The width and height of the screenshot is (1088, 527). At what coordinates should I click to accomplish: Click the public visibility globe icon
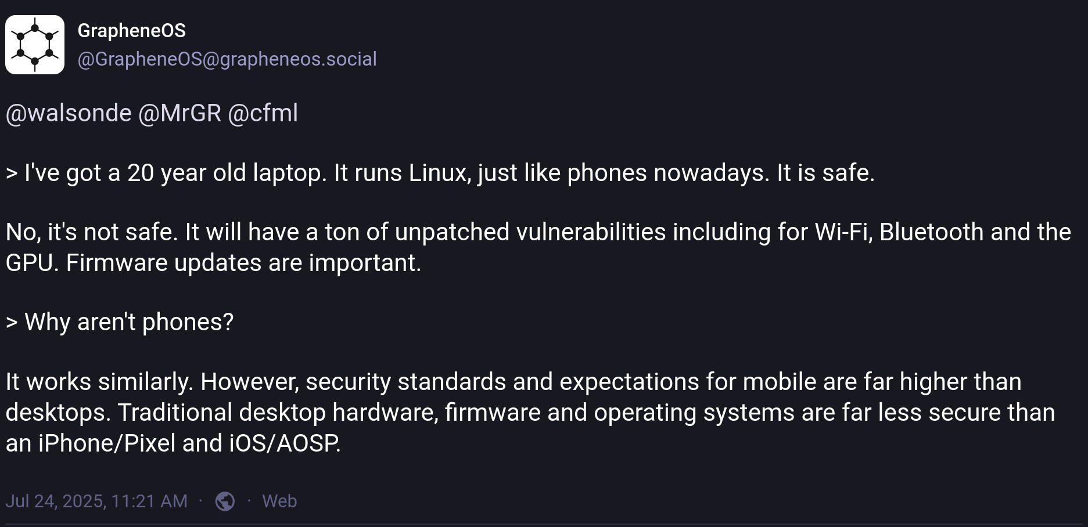click(x=225, y=501)
